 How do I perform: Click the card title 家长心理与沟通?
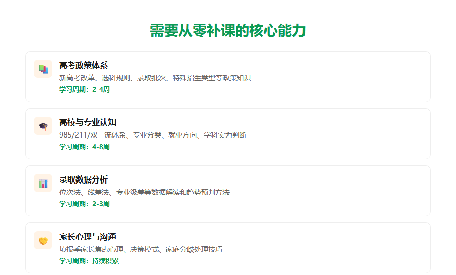88,237
